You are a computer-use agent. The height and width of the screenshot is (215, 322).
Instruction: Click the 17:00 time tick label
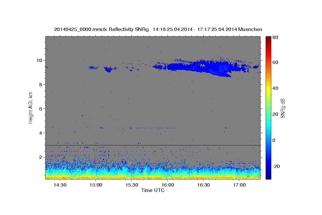[239, 185]
